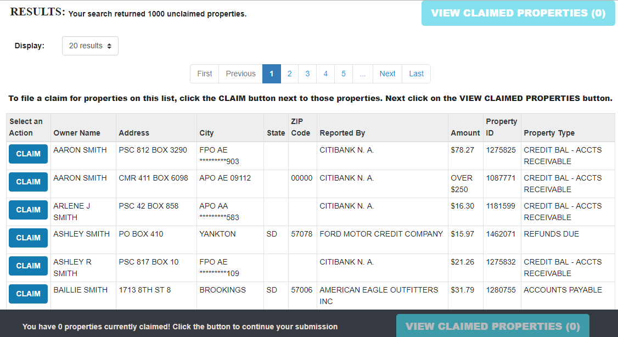Select the currently active page 1 button
The image size is (618, 337).
pyautogui.click(x=271, y=74)
